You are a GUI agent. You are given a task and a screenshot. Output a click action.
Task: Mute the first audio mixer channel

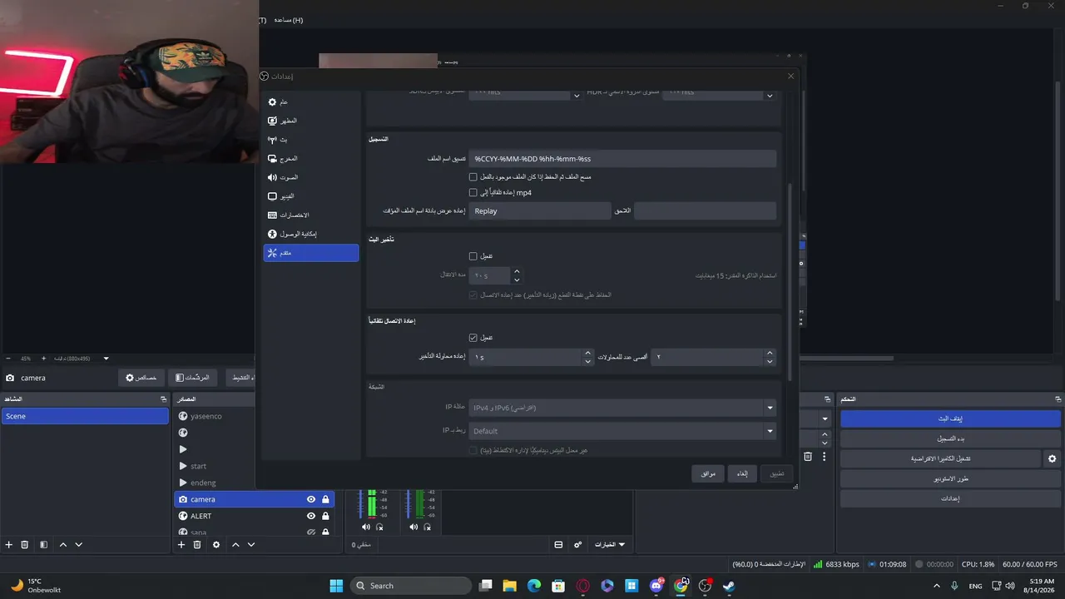(x=366, y=527)
